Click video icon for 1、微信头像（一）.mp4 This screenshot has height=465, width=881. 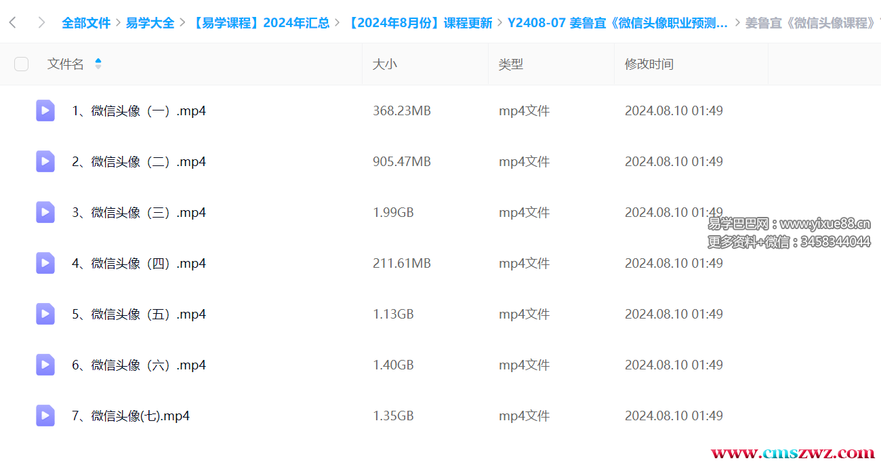[45, 110]
